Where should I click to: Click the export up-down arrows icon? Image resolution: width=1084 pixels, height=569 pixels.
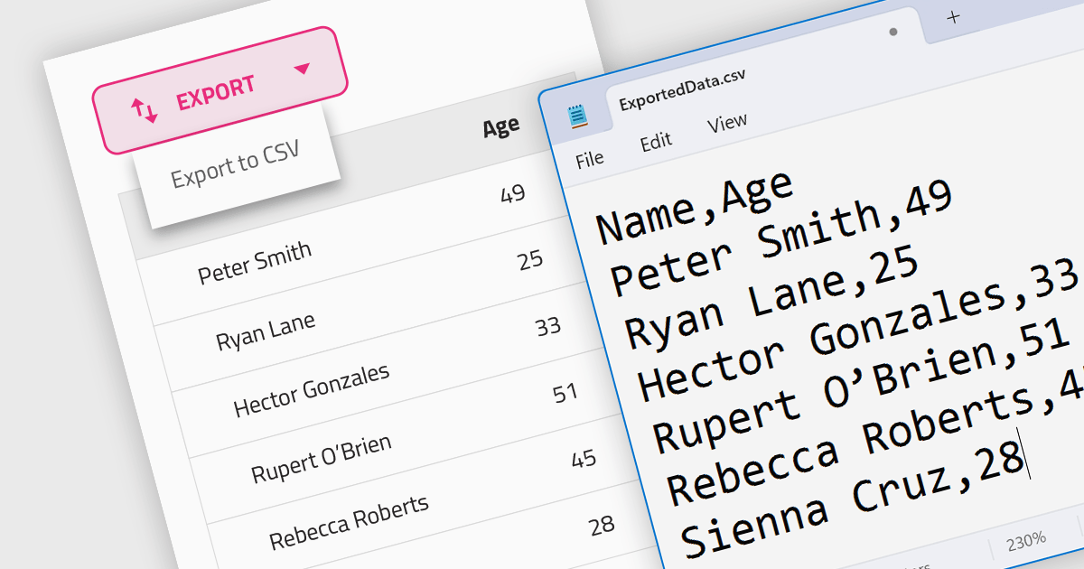pyautogui.click(x=144, y=110)
